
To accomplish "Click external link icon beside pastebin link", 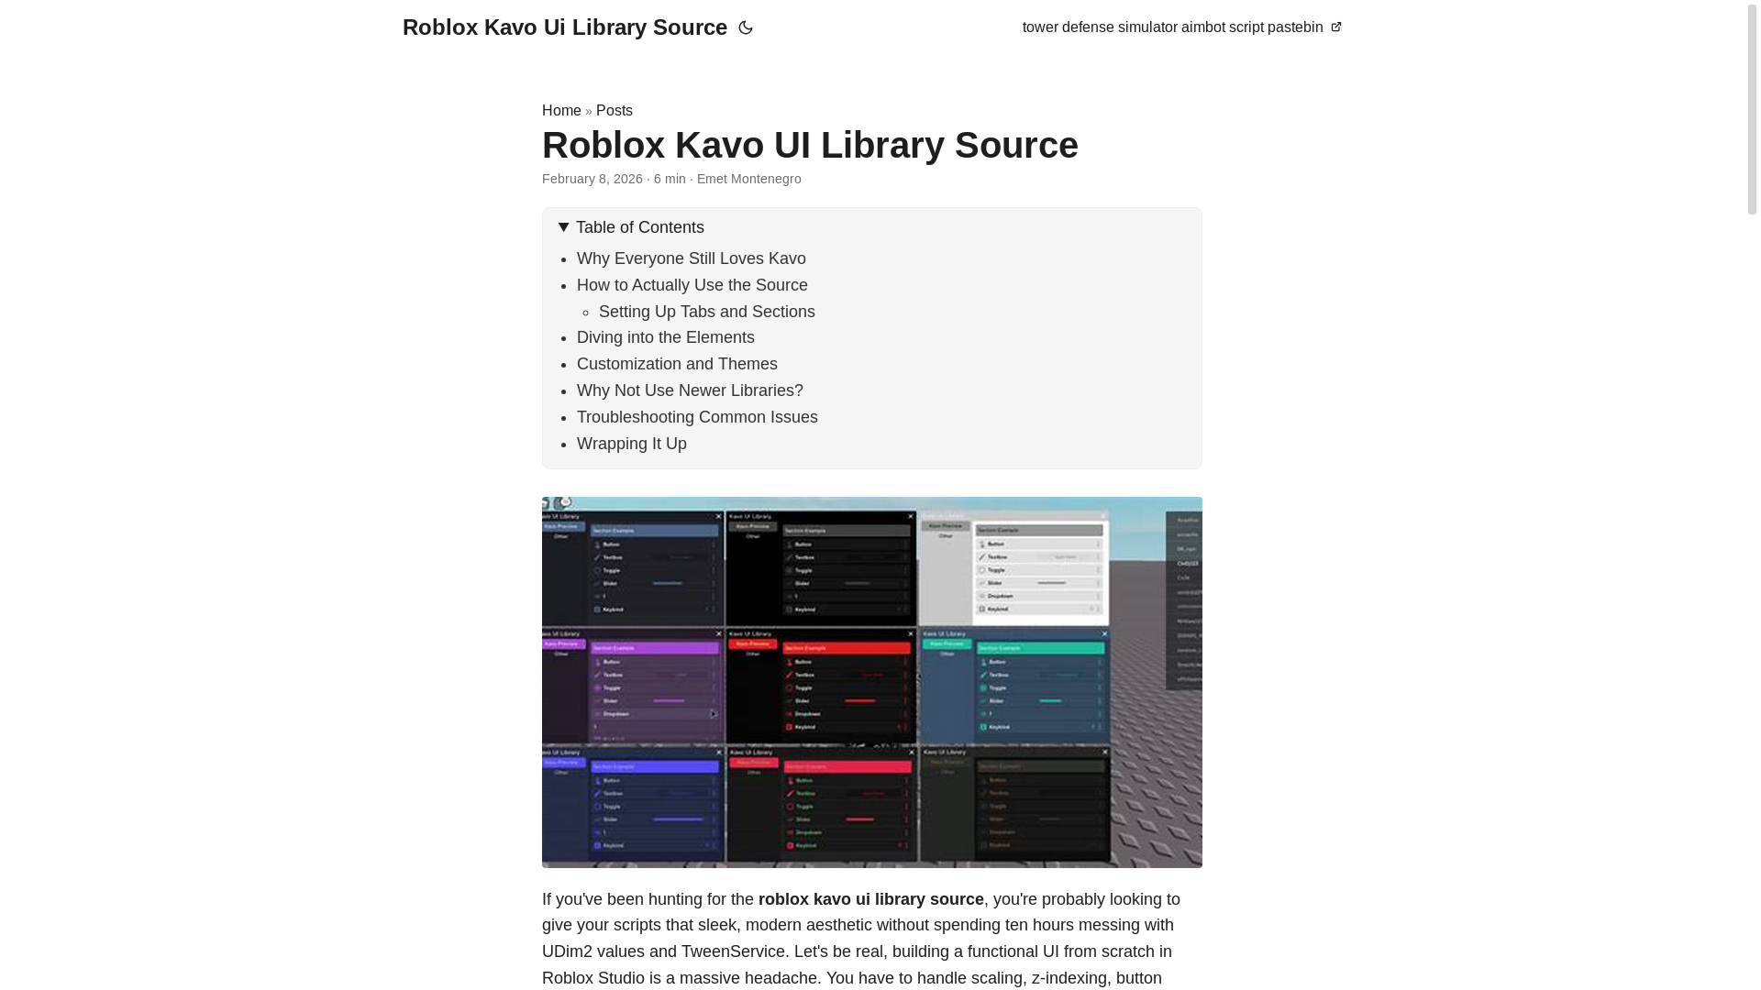I will [1335, 27].
